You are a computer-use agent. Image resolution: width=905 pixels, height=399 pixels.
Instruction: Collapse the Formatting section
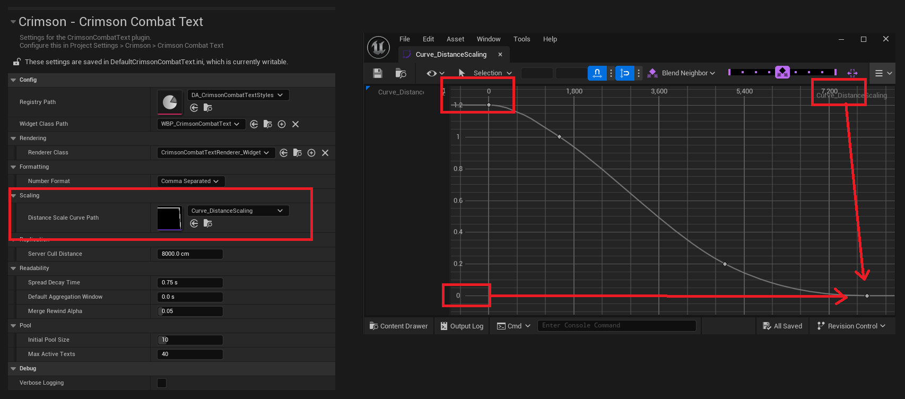13,167
